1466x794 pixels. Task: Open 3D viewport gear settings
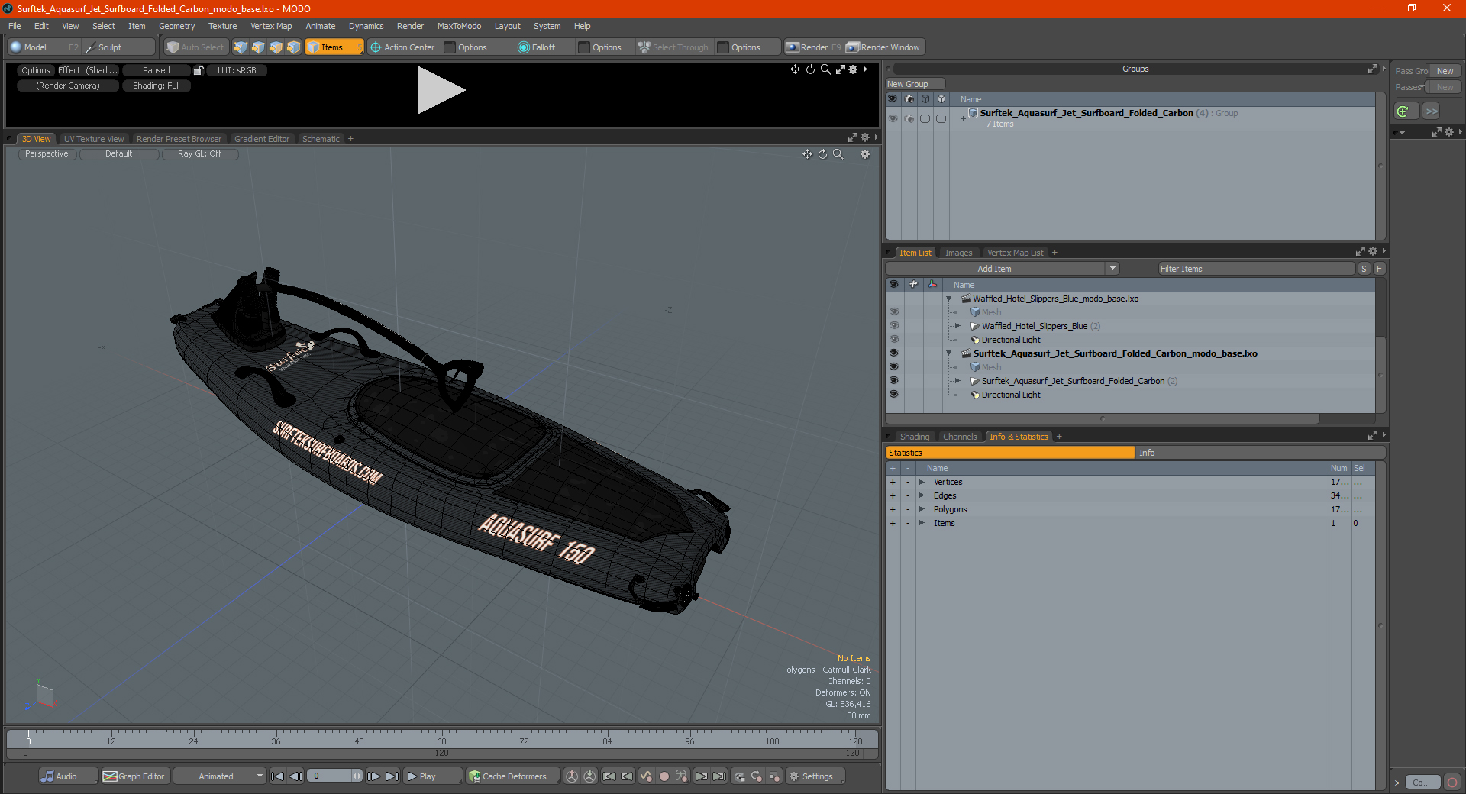pos(865,154)
